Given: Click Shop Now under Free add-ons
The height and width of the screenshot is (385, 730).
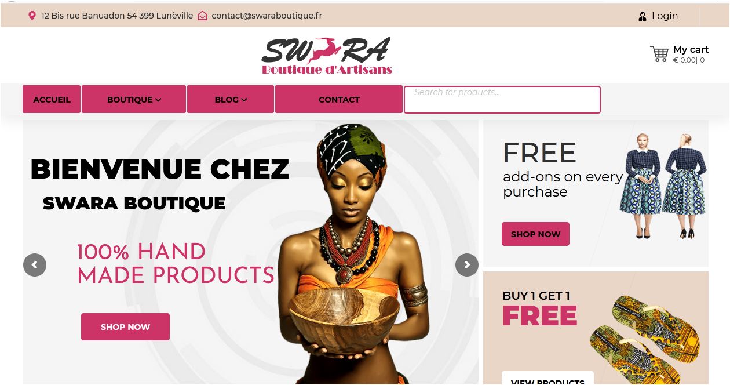Looking at the screenshot, I should pos(535,234).
